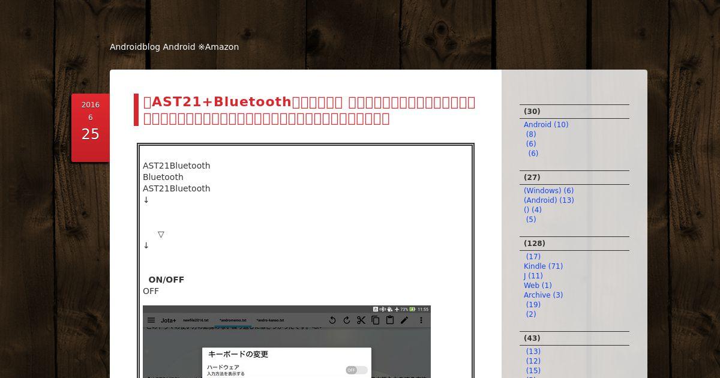Viewport: 720px width, 378px height.
Task: Switch to the *andromemo.txt tab
Action: (233, 320)
